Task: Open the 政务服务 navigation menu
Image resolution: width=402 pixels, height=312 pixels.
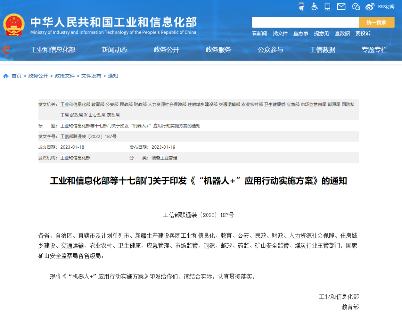Action: tap(218, 49)
